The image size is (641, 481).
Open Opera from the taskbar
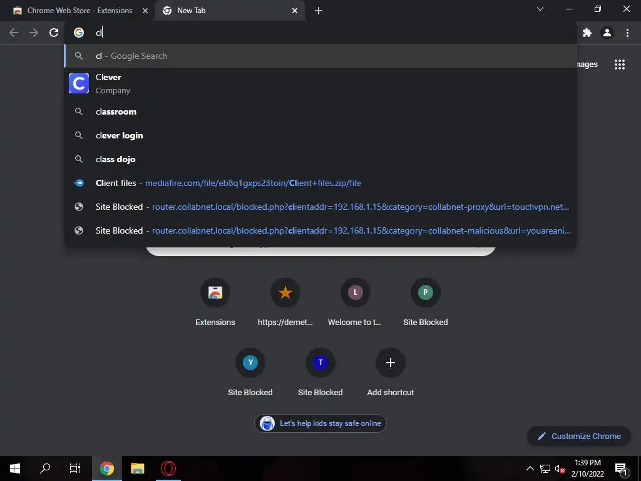click(x=168, y=468)
